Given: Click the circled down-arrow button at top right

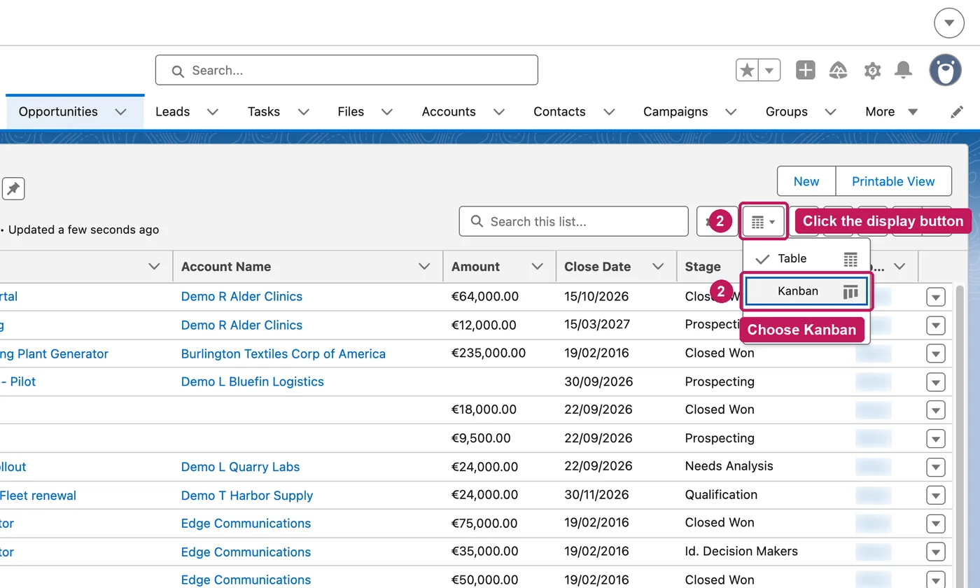Looking at the screenshot, I should 949,23.
